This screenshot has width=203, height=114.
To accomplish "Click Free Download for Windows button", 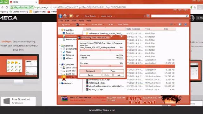I will coord(18,101).
